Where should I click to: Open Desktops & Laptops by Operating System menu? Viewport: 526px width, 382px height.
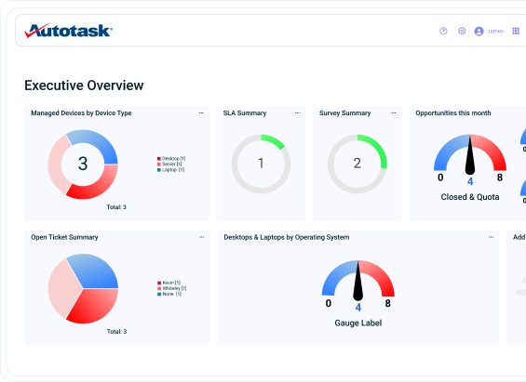point(491,237)
